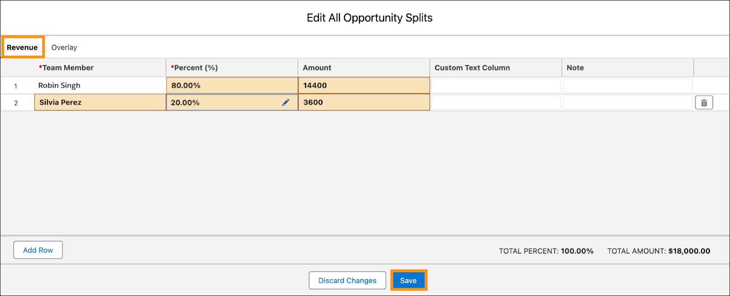
Task: Click the Amount column header
Action: tap(364, 68)
